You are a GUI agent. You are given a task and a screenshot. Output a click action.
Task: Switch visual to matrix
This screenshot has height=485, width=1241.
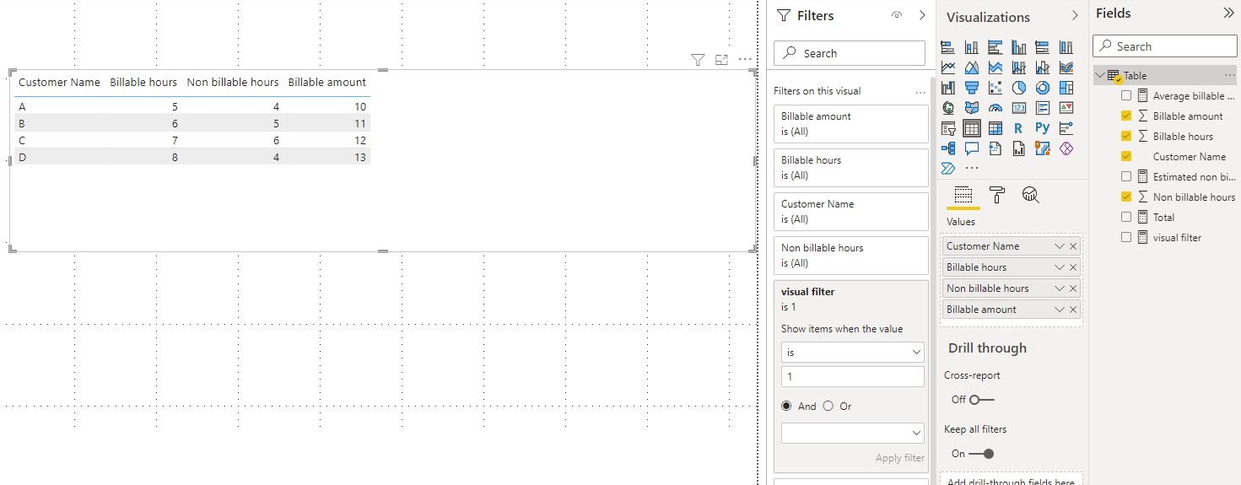995,128
